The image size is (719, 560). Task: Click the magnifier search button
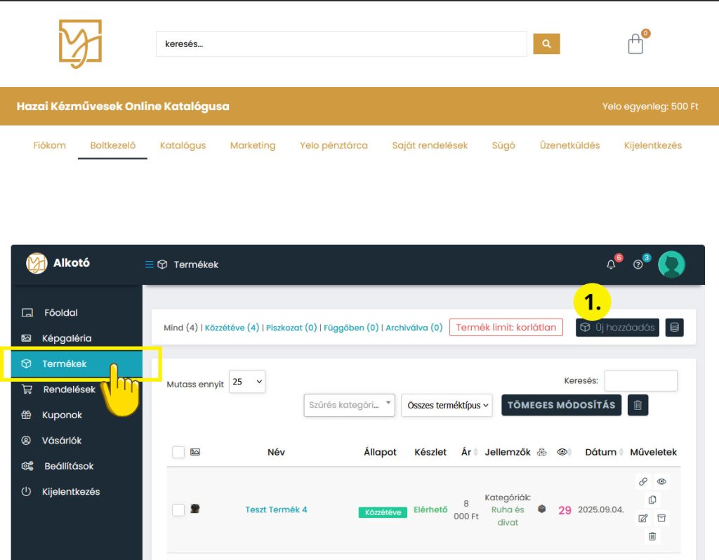[546, 44]
